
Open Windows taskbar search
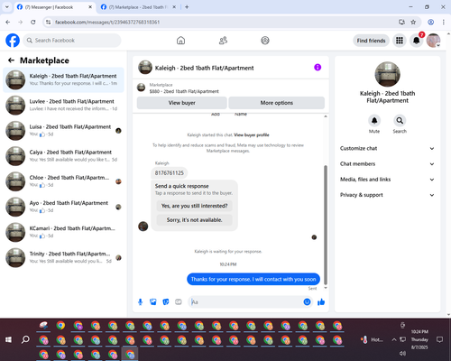click(x=25, y=339)
